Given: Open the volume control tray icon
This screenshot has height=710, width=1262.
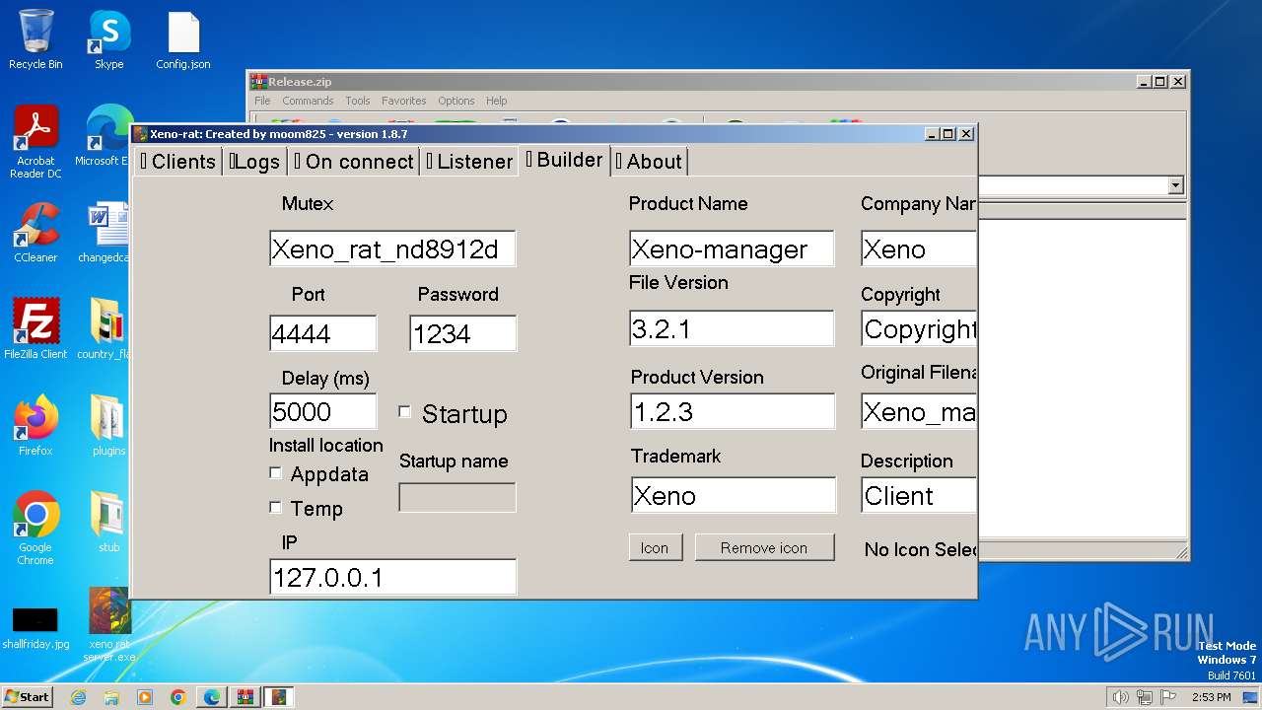Looking at the screenshot, I should [x=1120, y=697].
